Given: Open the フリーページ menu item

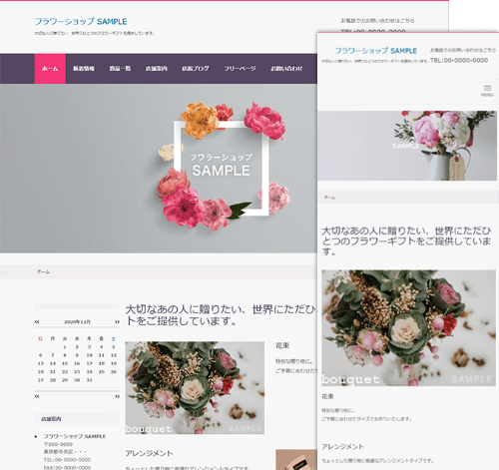Looking at the screenshot, I should tap(240, 69).
